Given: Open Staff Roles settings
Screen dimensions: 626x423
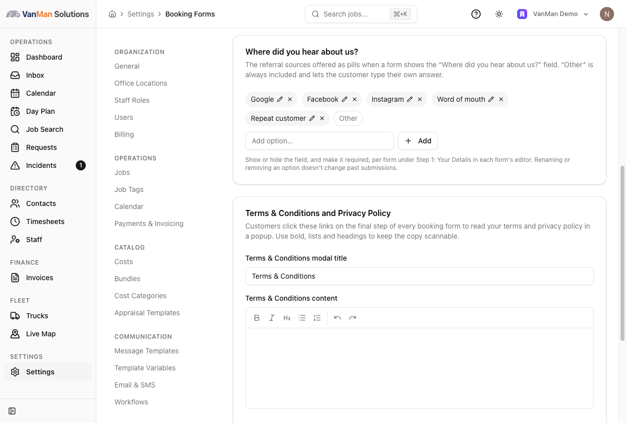Looking at the screenshot, I should point(132,100).
